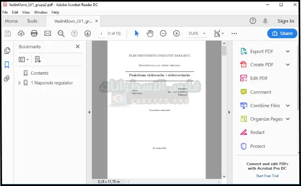This screenshot has width=301, height=186.
Task: Click the Zoom out minus icon
Action: [163, 33]
